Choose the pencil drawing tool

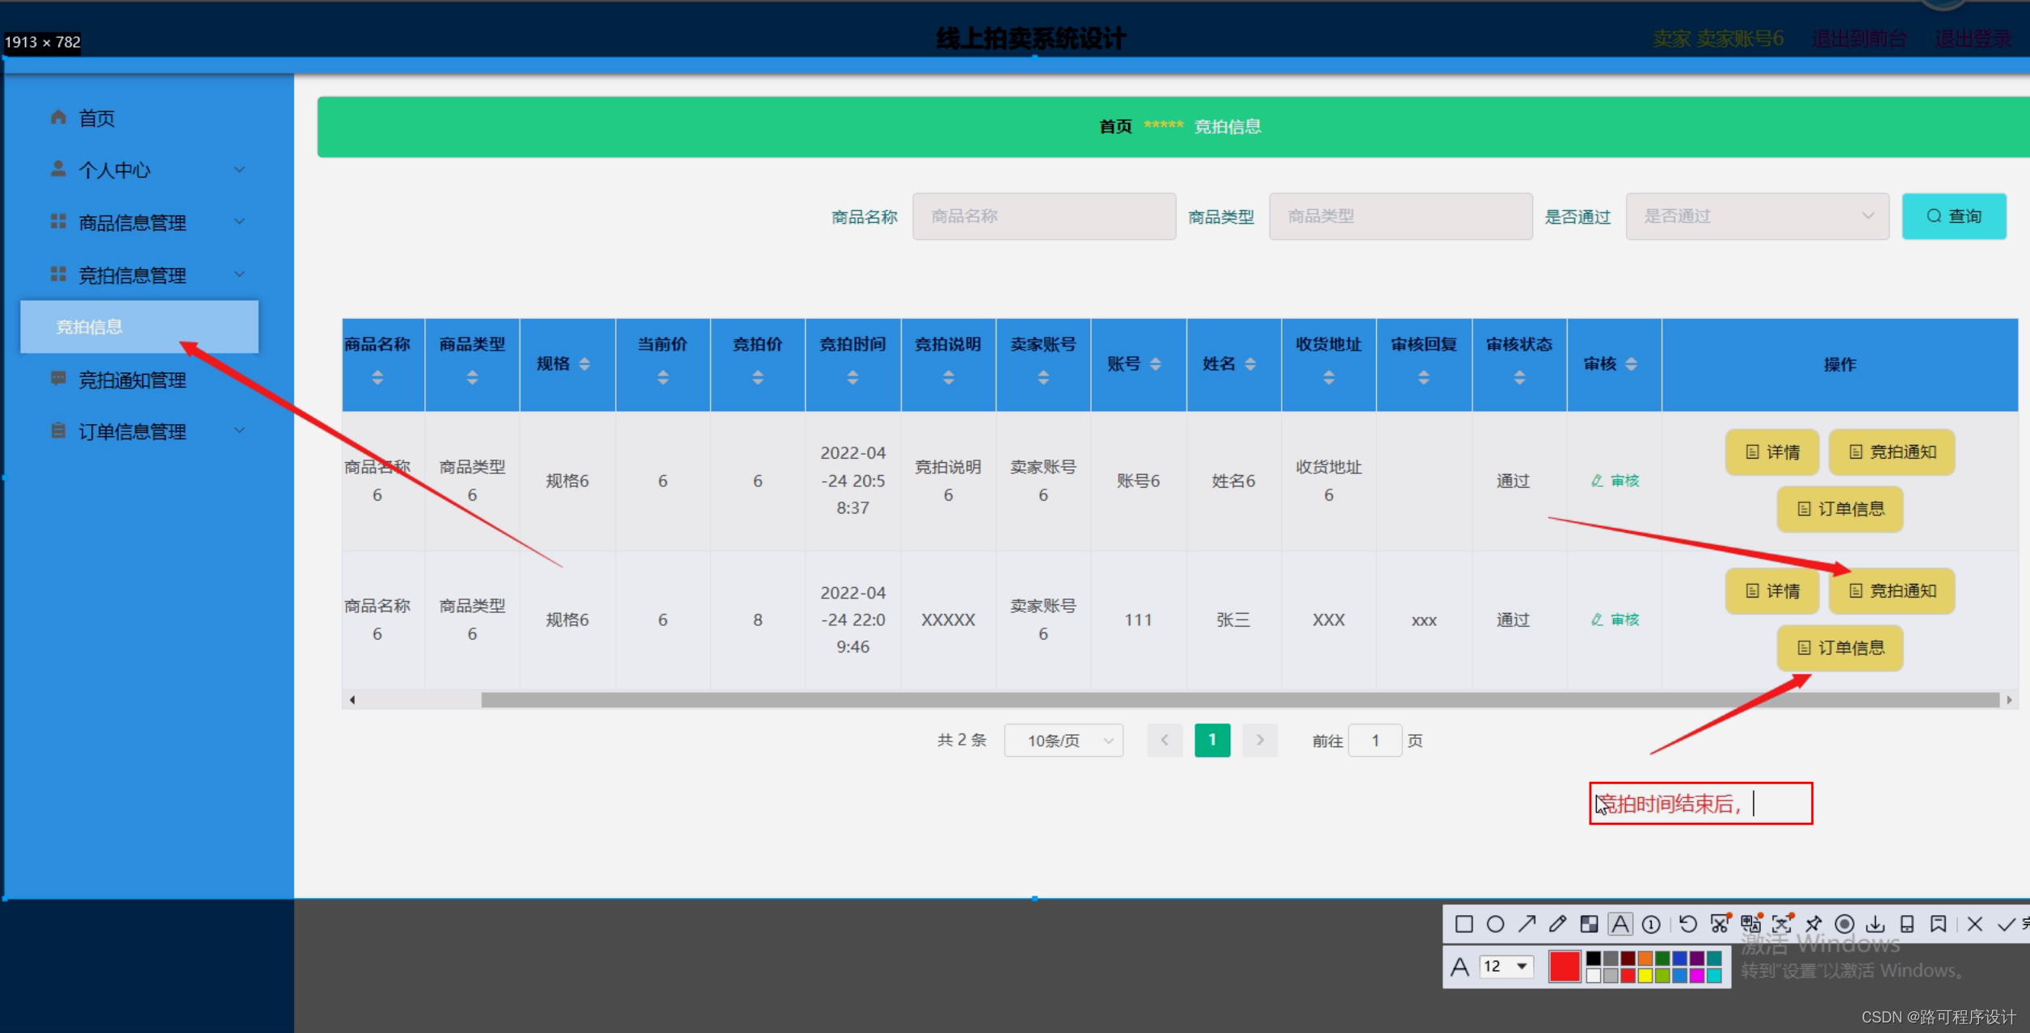coord(1558,924)
